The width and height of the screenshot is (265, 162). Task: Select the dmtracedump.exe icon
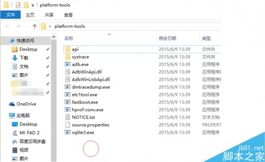coord(68,87)
